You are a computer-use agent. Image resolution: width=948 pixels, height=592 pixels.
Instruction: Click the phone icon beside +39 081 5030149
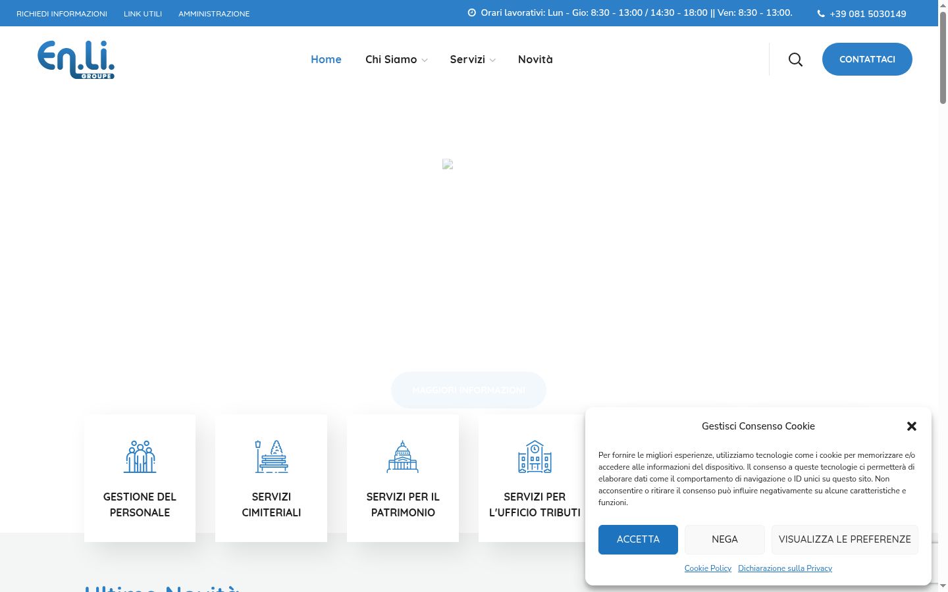pyautogui.click(x=821, y=13)
